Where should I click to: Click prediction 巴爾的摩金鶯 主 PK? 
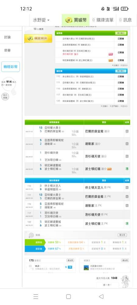[x=98, y=196]
